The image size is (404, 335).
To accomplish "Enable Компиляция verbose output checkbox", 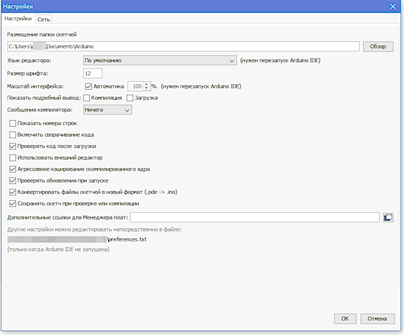I will (x=87, y=98).
